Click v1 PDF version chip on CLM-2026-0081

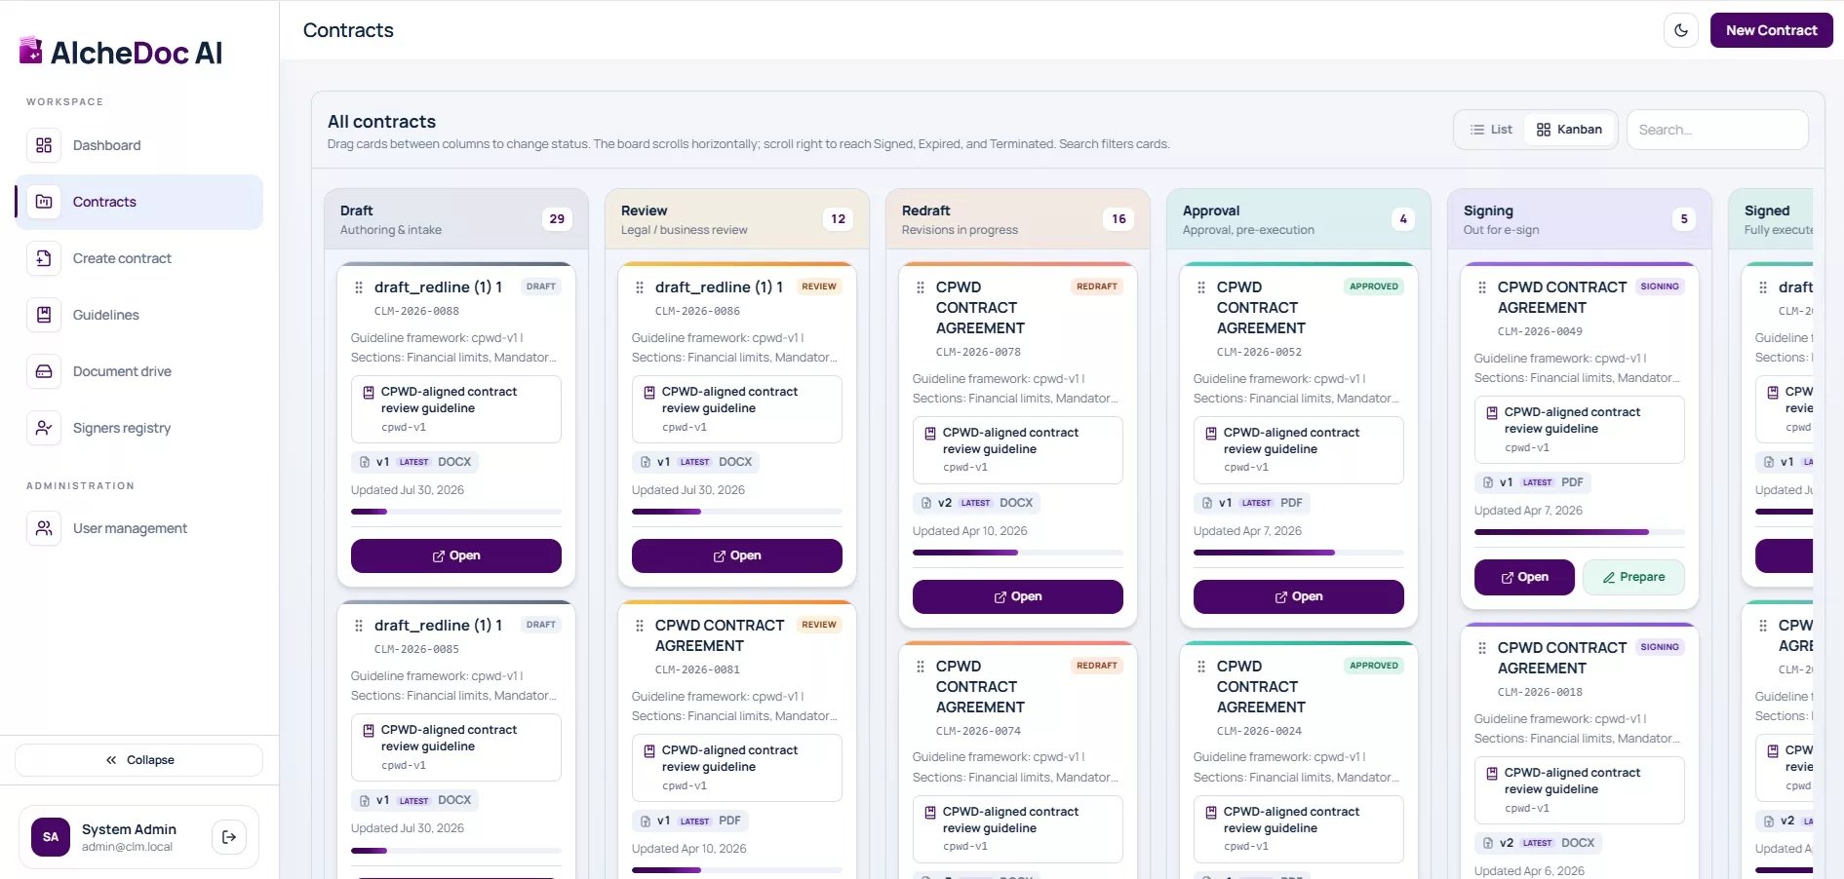click(x=690, y=821)
